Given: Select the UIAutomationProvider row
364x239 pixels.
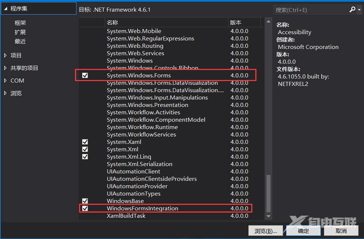Looking at the screenshot, I should coord(172,186).
